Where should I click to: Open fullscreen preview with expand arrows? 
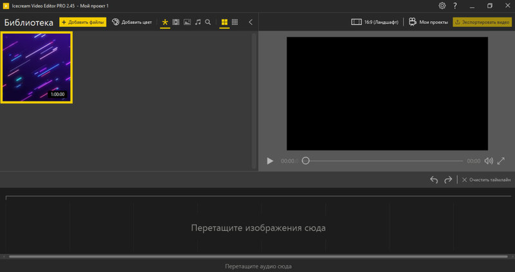501,161
